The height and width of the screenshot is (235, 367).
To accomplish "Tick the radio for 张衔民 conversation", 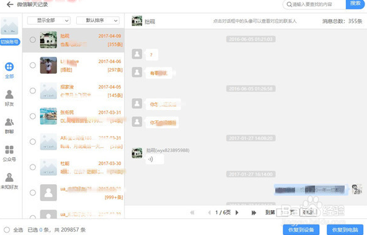I will [x=33, y=116].
